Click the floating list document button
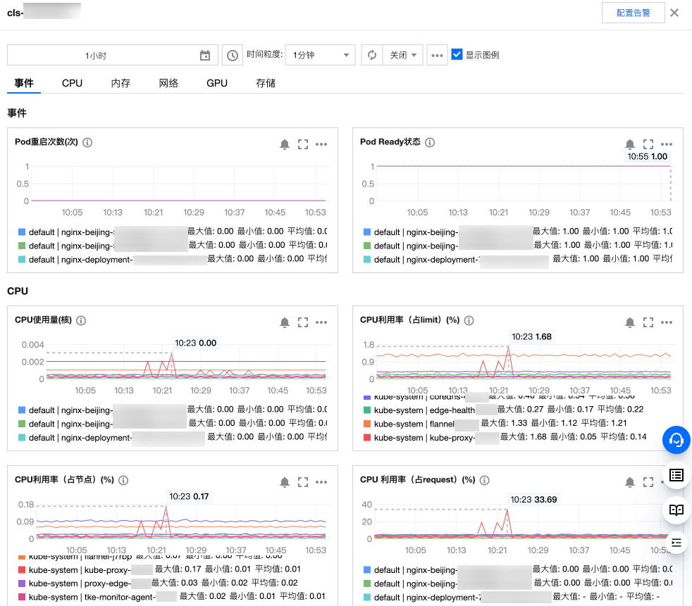 tap(676, 475)
